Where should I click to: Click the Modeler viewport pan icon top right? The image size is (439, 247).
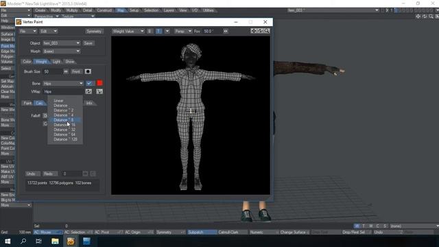418,16
